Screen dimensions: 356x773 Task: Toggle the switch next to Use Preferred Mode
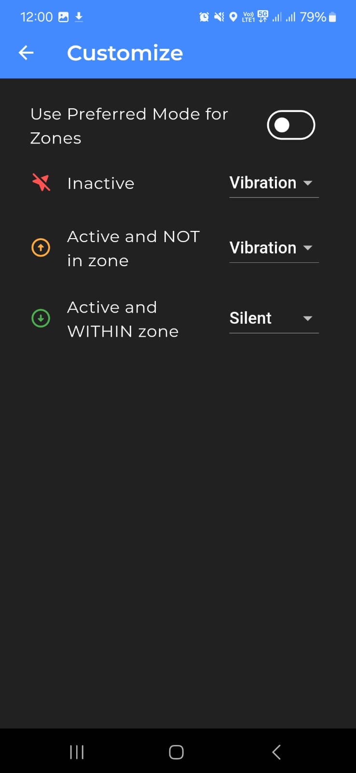coord(290,124)
